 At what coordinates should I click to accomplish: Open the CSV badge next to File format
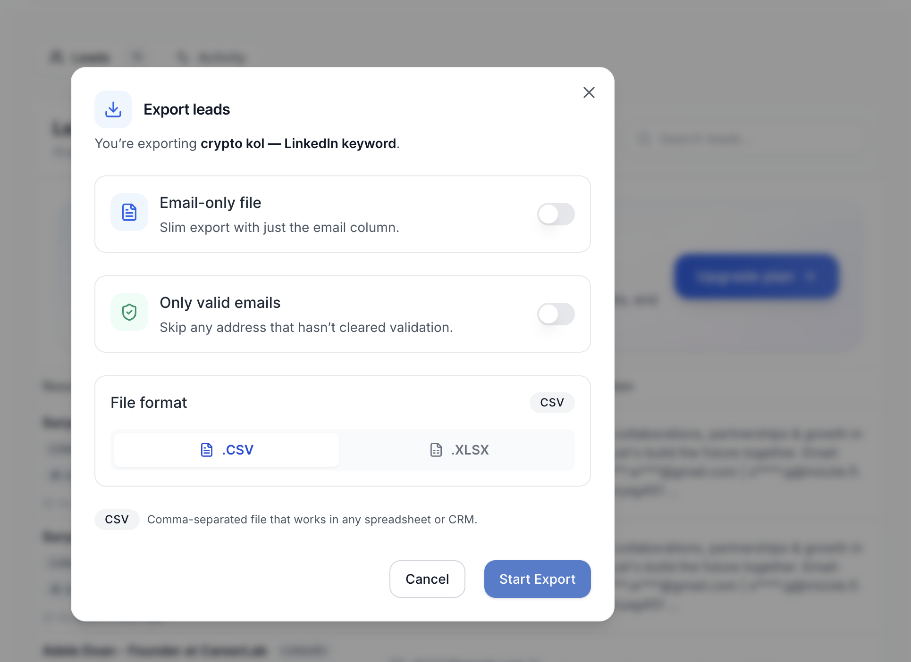(552, 402)
